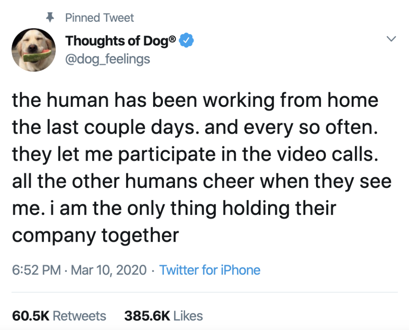The image size is (409, 330).
Task: Click the Likes label
Action: (188, 316)
